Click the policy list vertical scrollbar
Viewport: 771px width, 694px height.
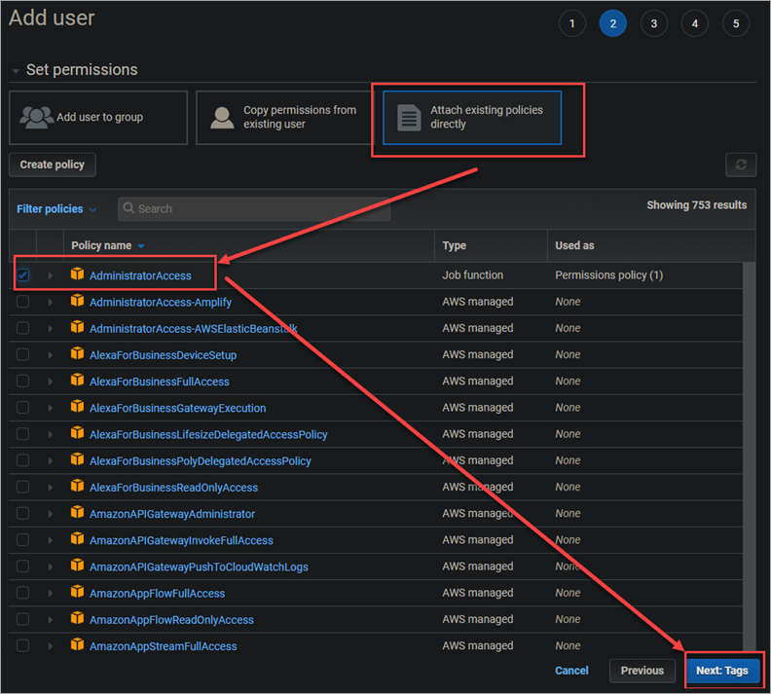749,457
